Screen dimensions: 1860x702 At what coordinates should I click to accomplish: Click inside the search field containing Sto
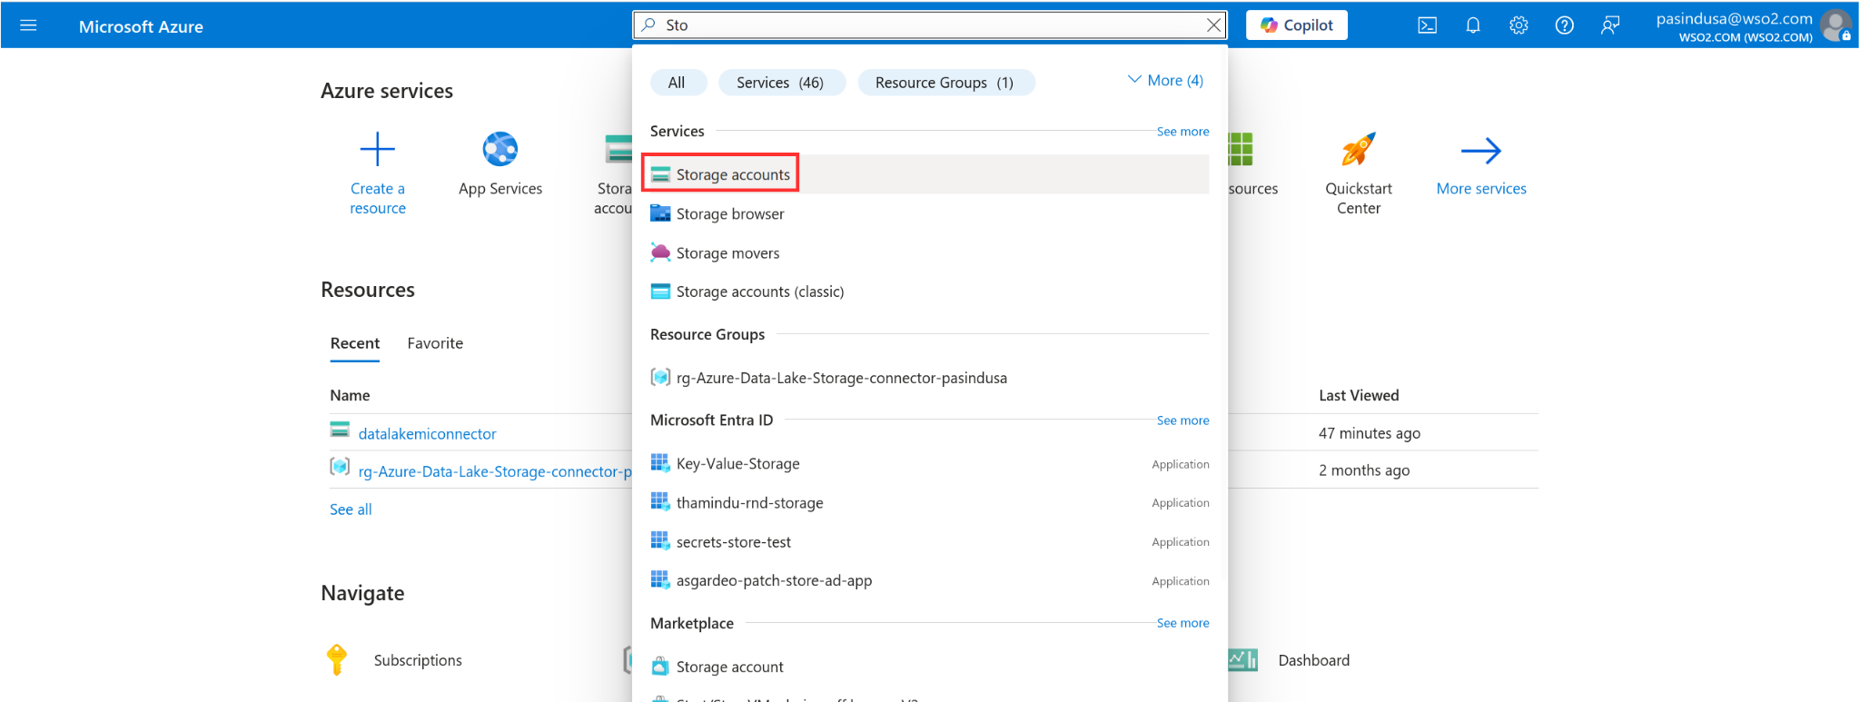click(x=931, y=25)
